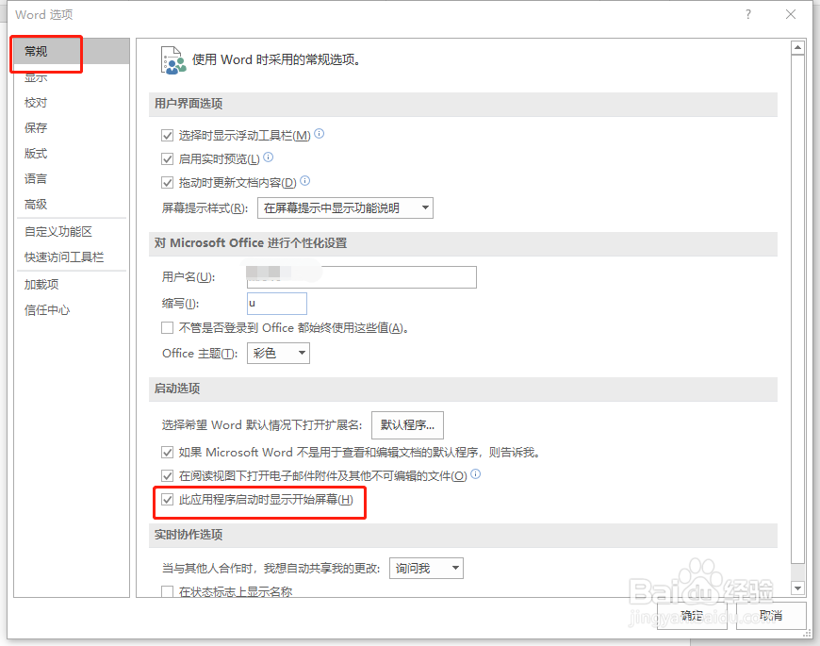Open the 信任中心 page
This screenshot has height=646, width=820.
46,309
